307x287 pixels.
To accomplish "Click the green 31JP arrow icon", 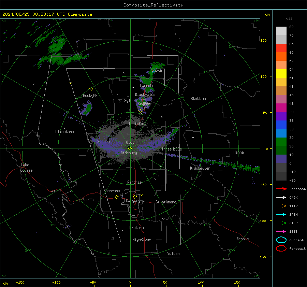I will point(281,223).
